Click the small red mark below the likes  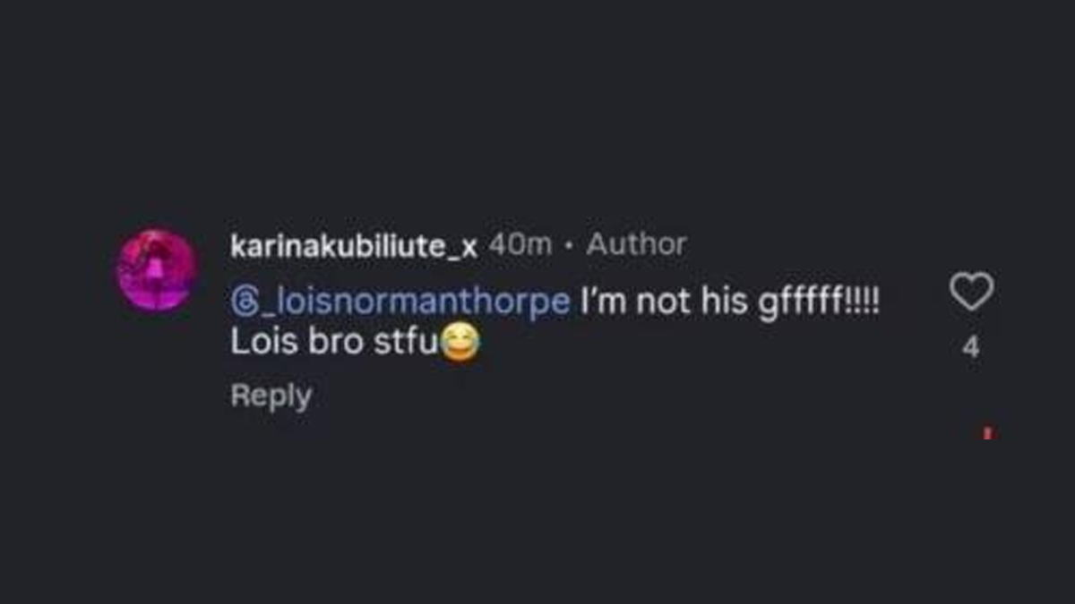987,433
